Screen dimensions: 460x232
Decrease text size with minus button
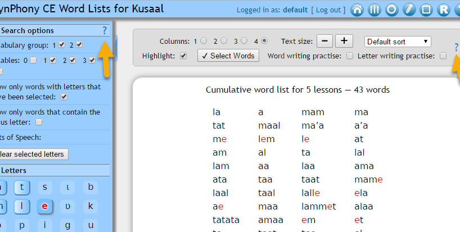(325, 41)
